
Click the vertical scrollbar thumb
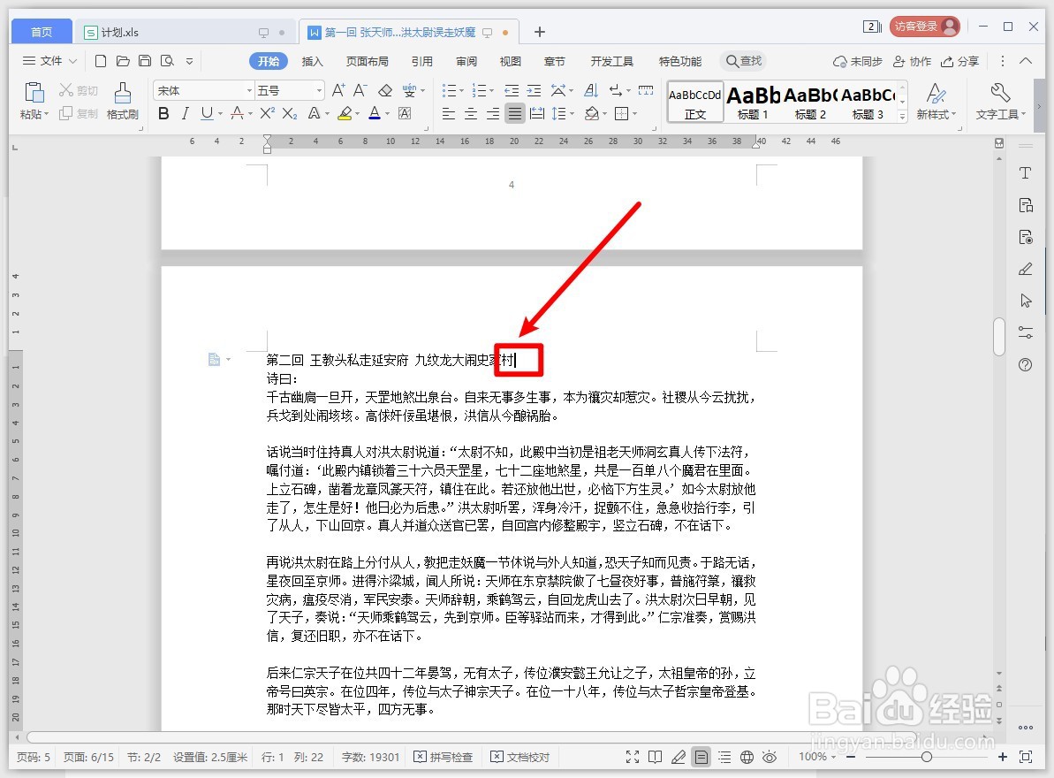(999, 336)
